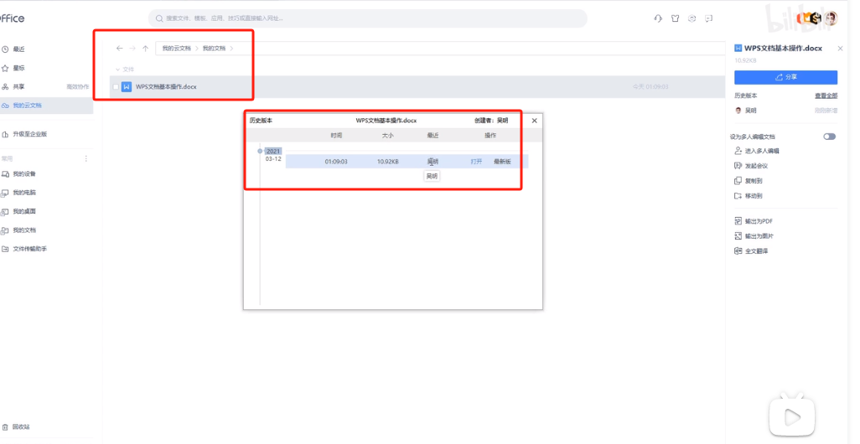This screenshot has height=444, width=860.
Task: Open the settings gear icon in top bar
Action: (x=692, y=18)
